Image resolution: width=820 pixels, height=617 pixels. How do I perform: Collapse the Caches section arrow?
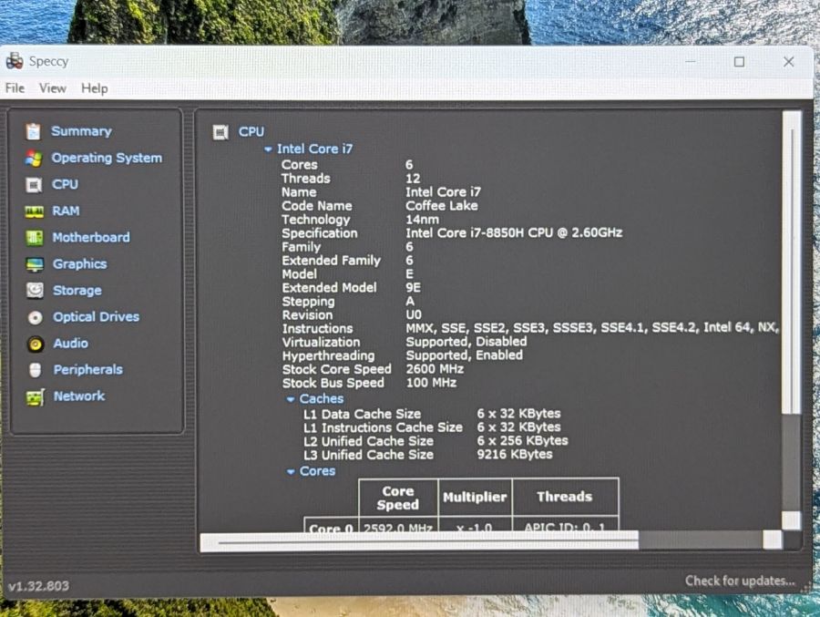[x=291, y=399]
